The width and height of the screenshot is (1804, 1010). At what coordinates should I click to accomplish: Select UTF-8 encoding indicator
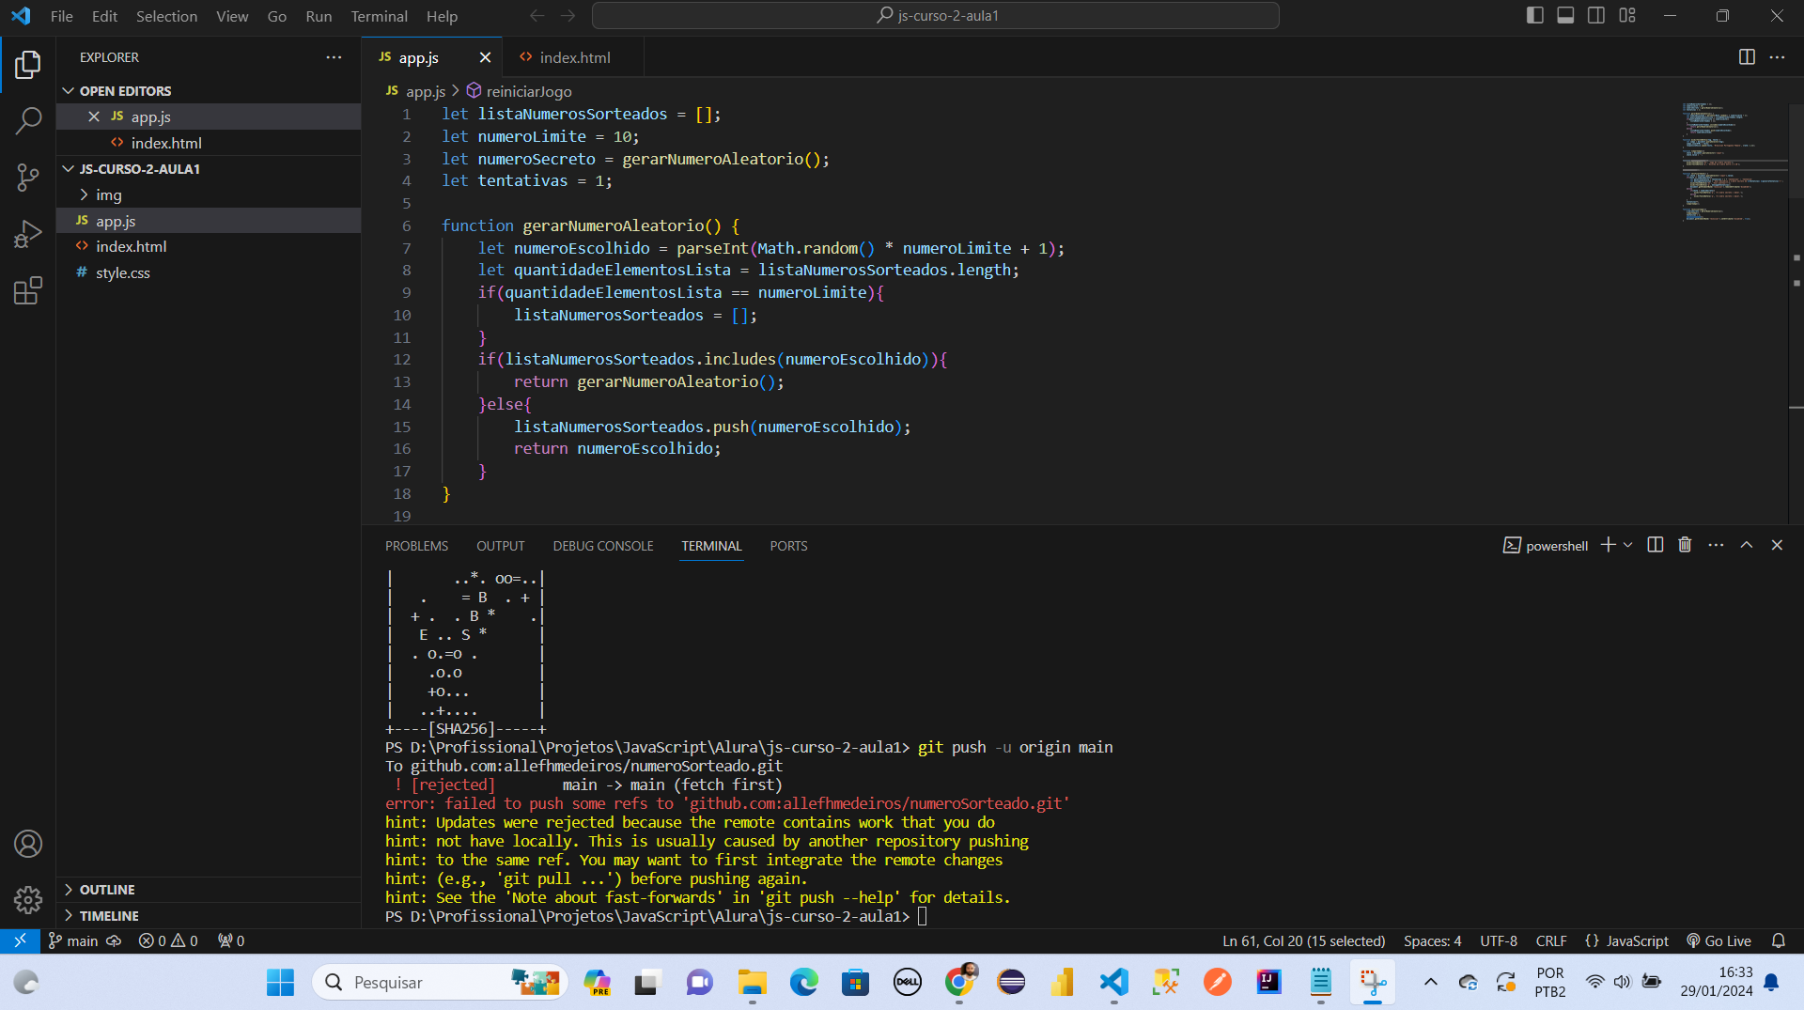click(1499, 940)
